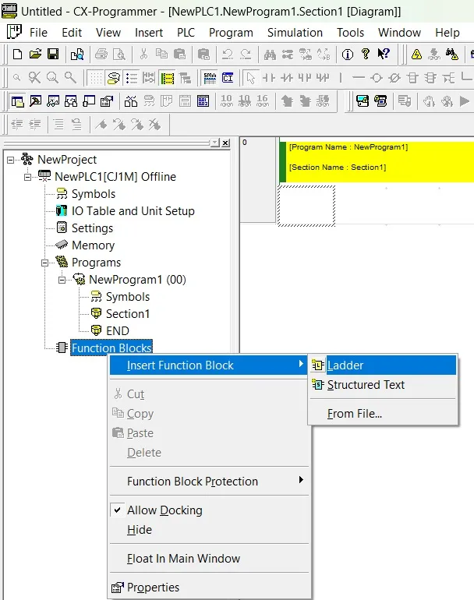This screenshot has width=474, height=600.
Task: Expand Function Block Protection submenu arrow
Action: (x=302, y=480)
